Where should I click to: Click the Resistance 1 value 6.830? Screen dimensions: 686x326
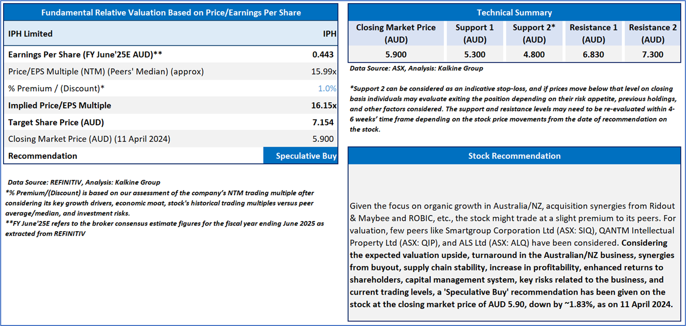[593, 54]
